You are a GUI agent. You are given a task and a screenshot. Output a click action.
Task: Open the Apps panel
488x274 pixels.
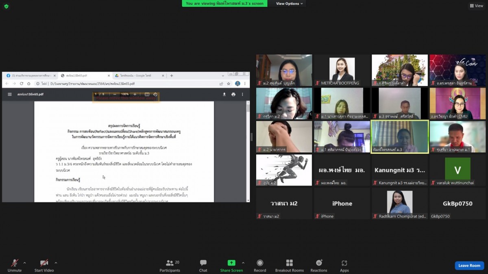coord(344,265)
